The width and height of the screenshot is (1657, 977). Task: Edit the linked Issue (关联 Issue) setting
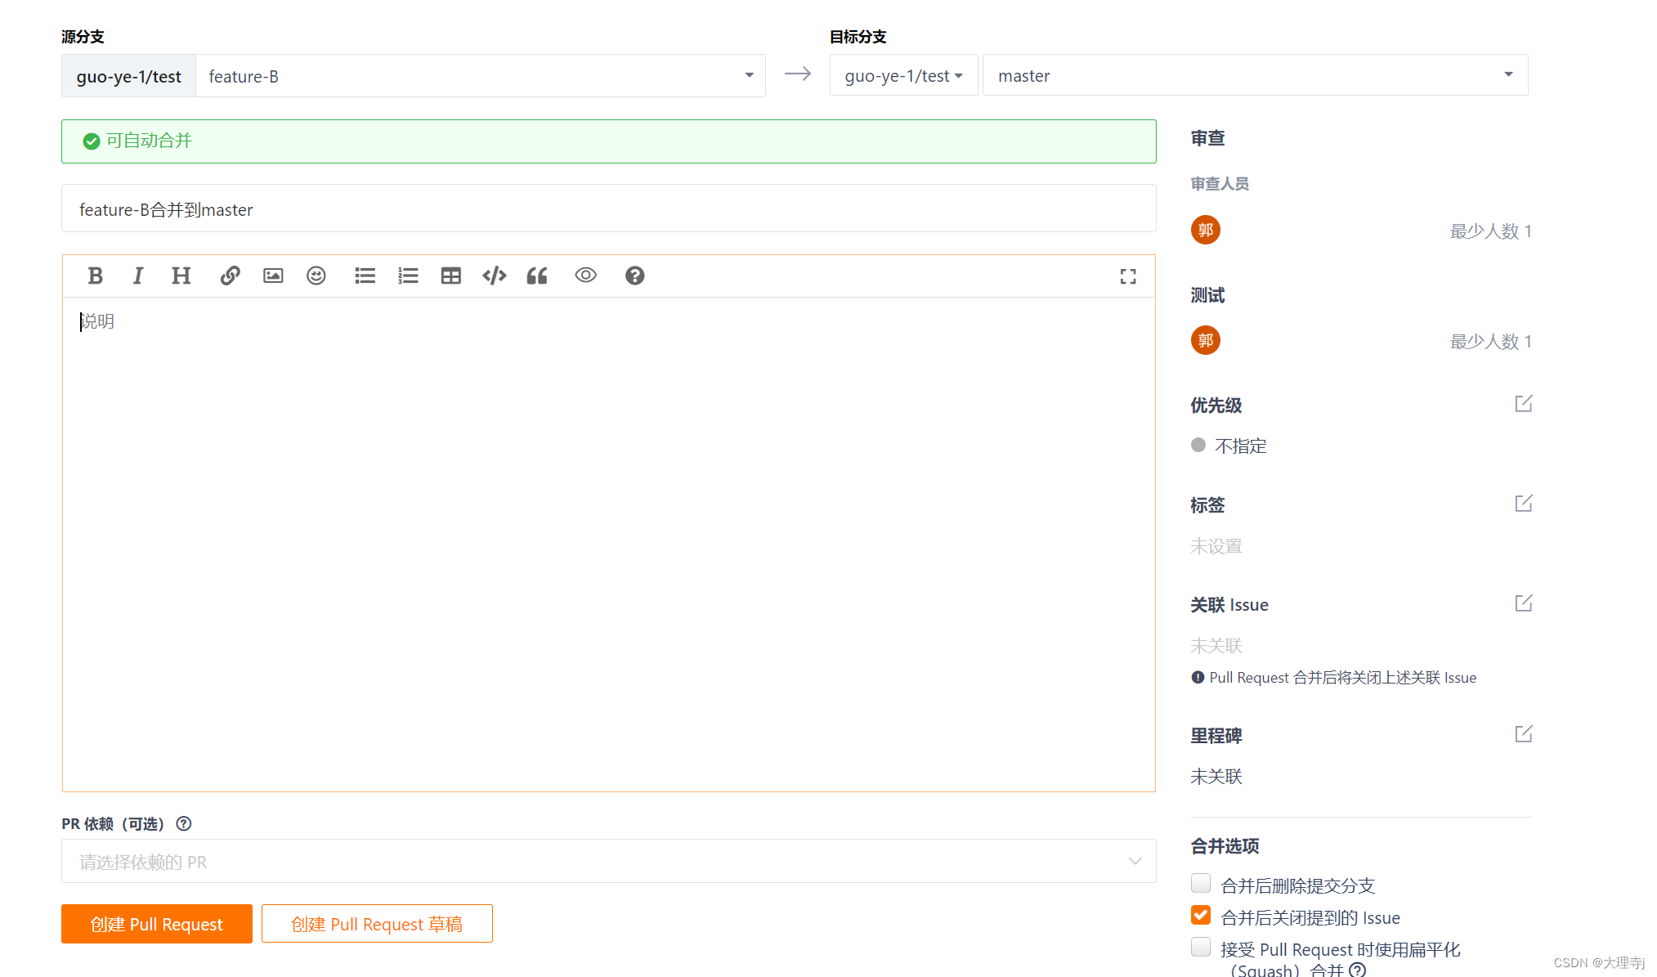click(x=1524, y=603)
